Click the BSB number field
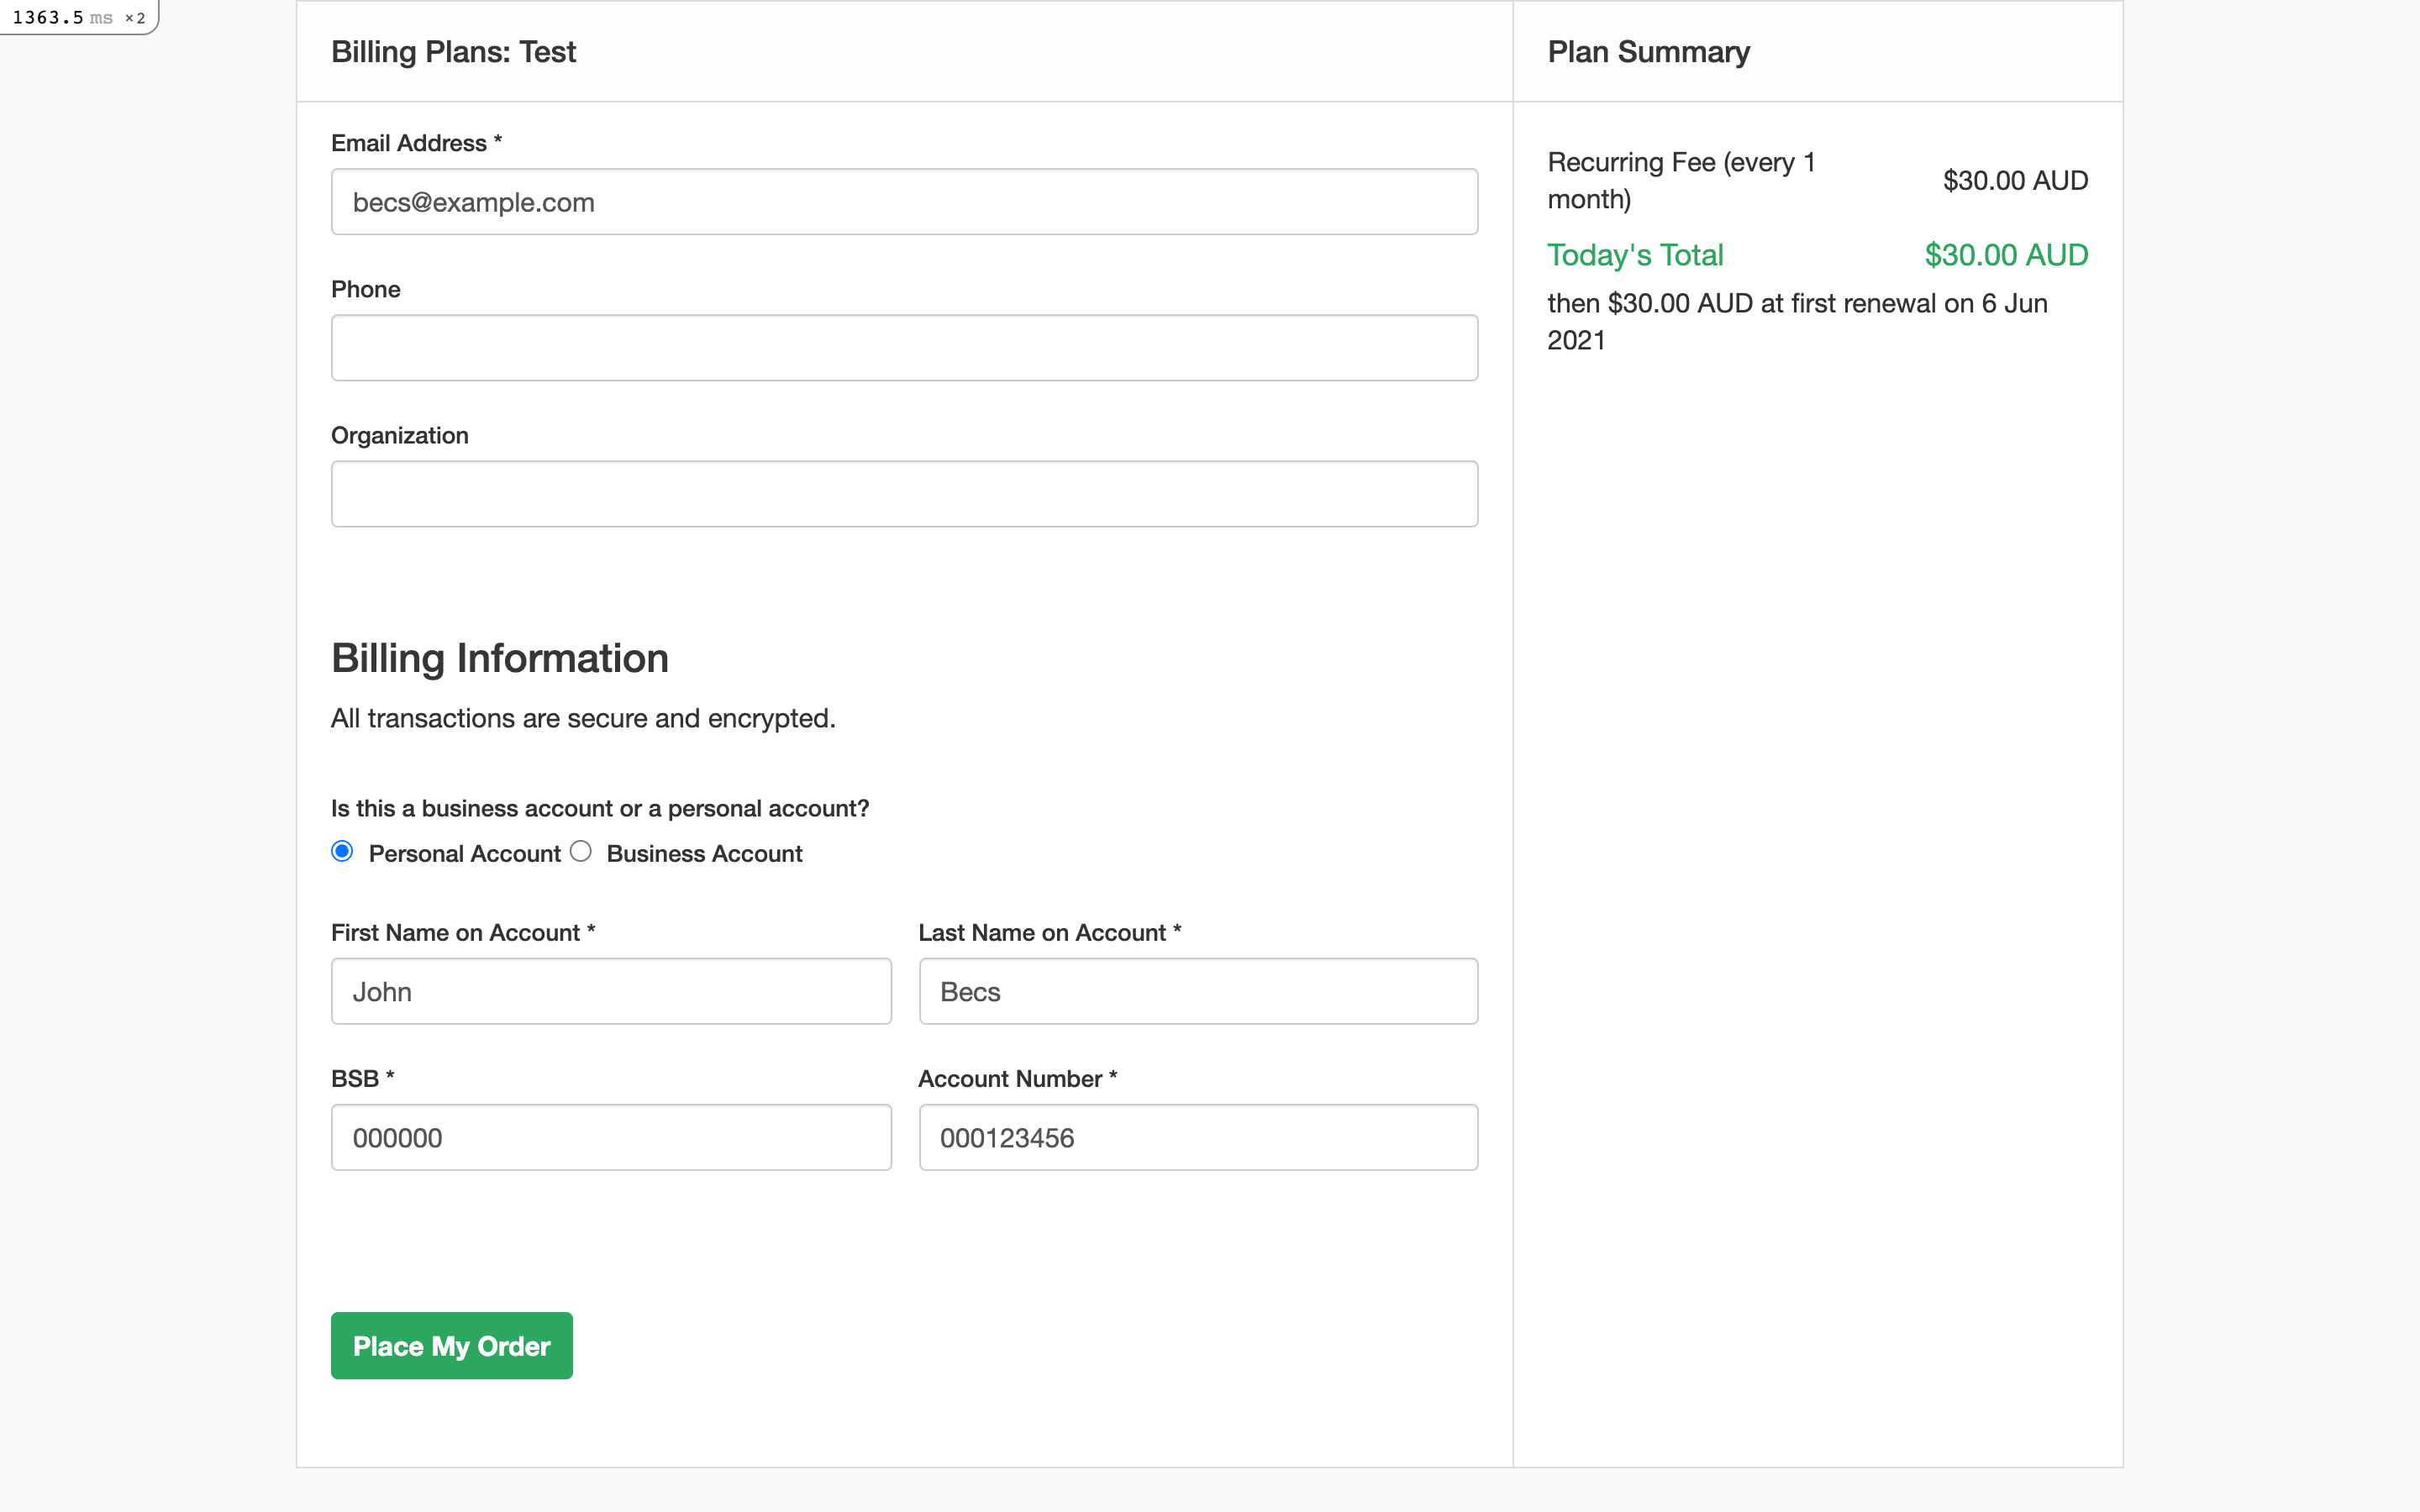Screen dimensions: 2420x1512 [x=611, y=1137]
